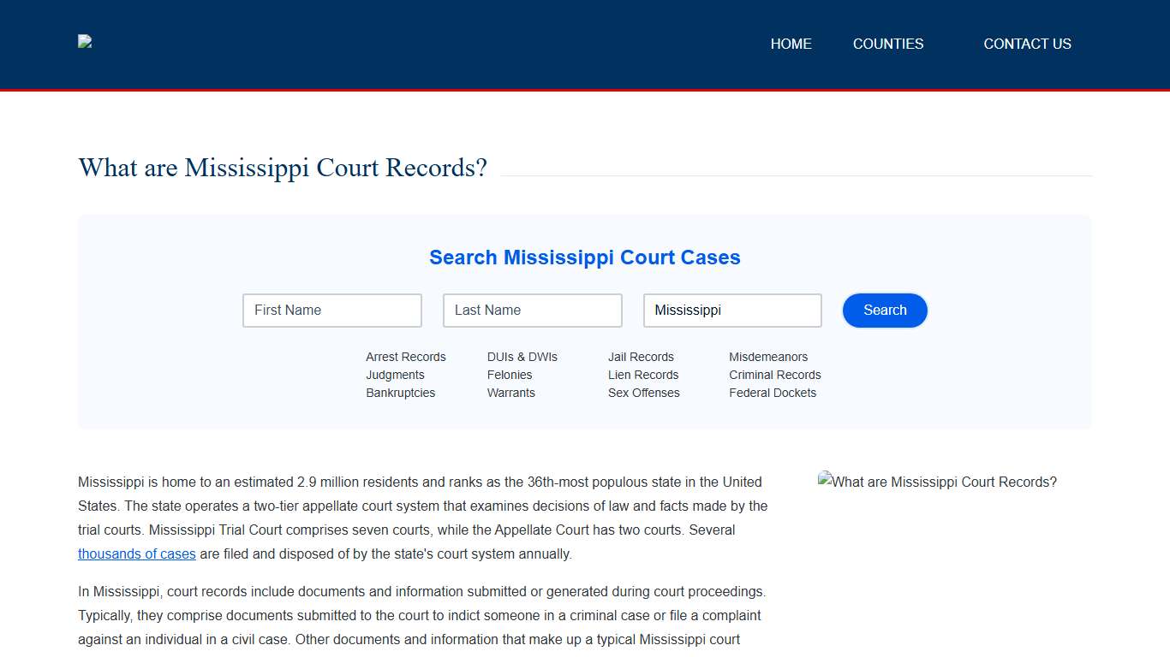Select the HOME menu item

click(791, 44)
